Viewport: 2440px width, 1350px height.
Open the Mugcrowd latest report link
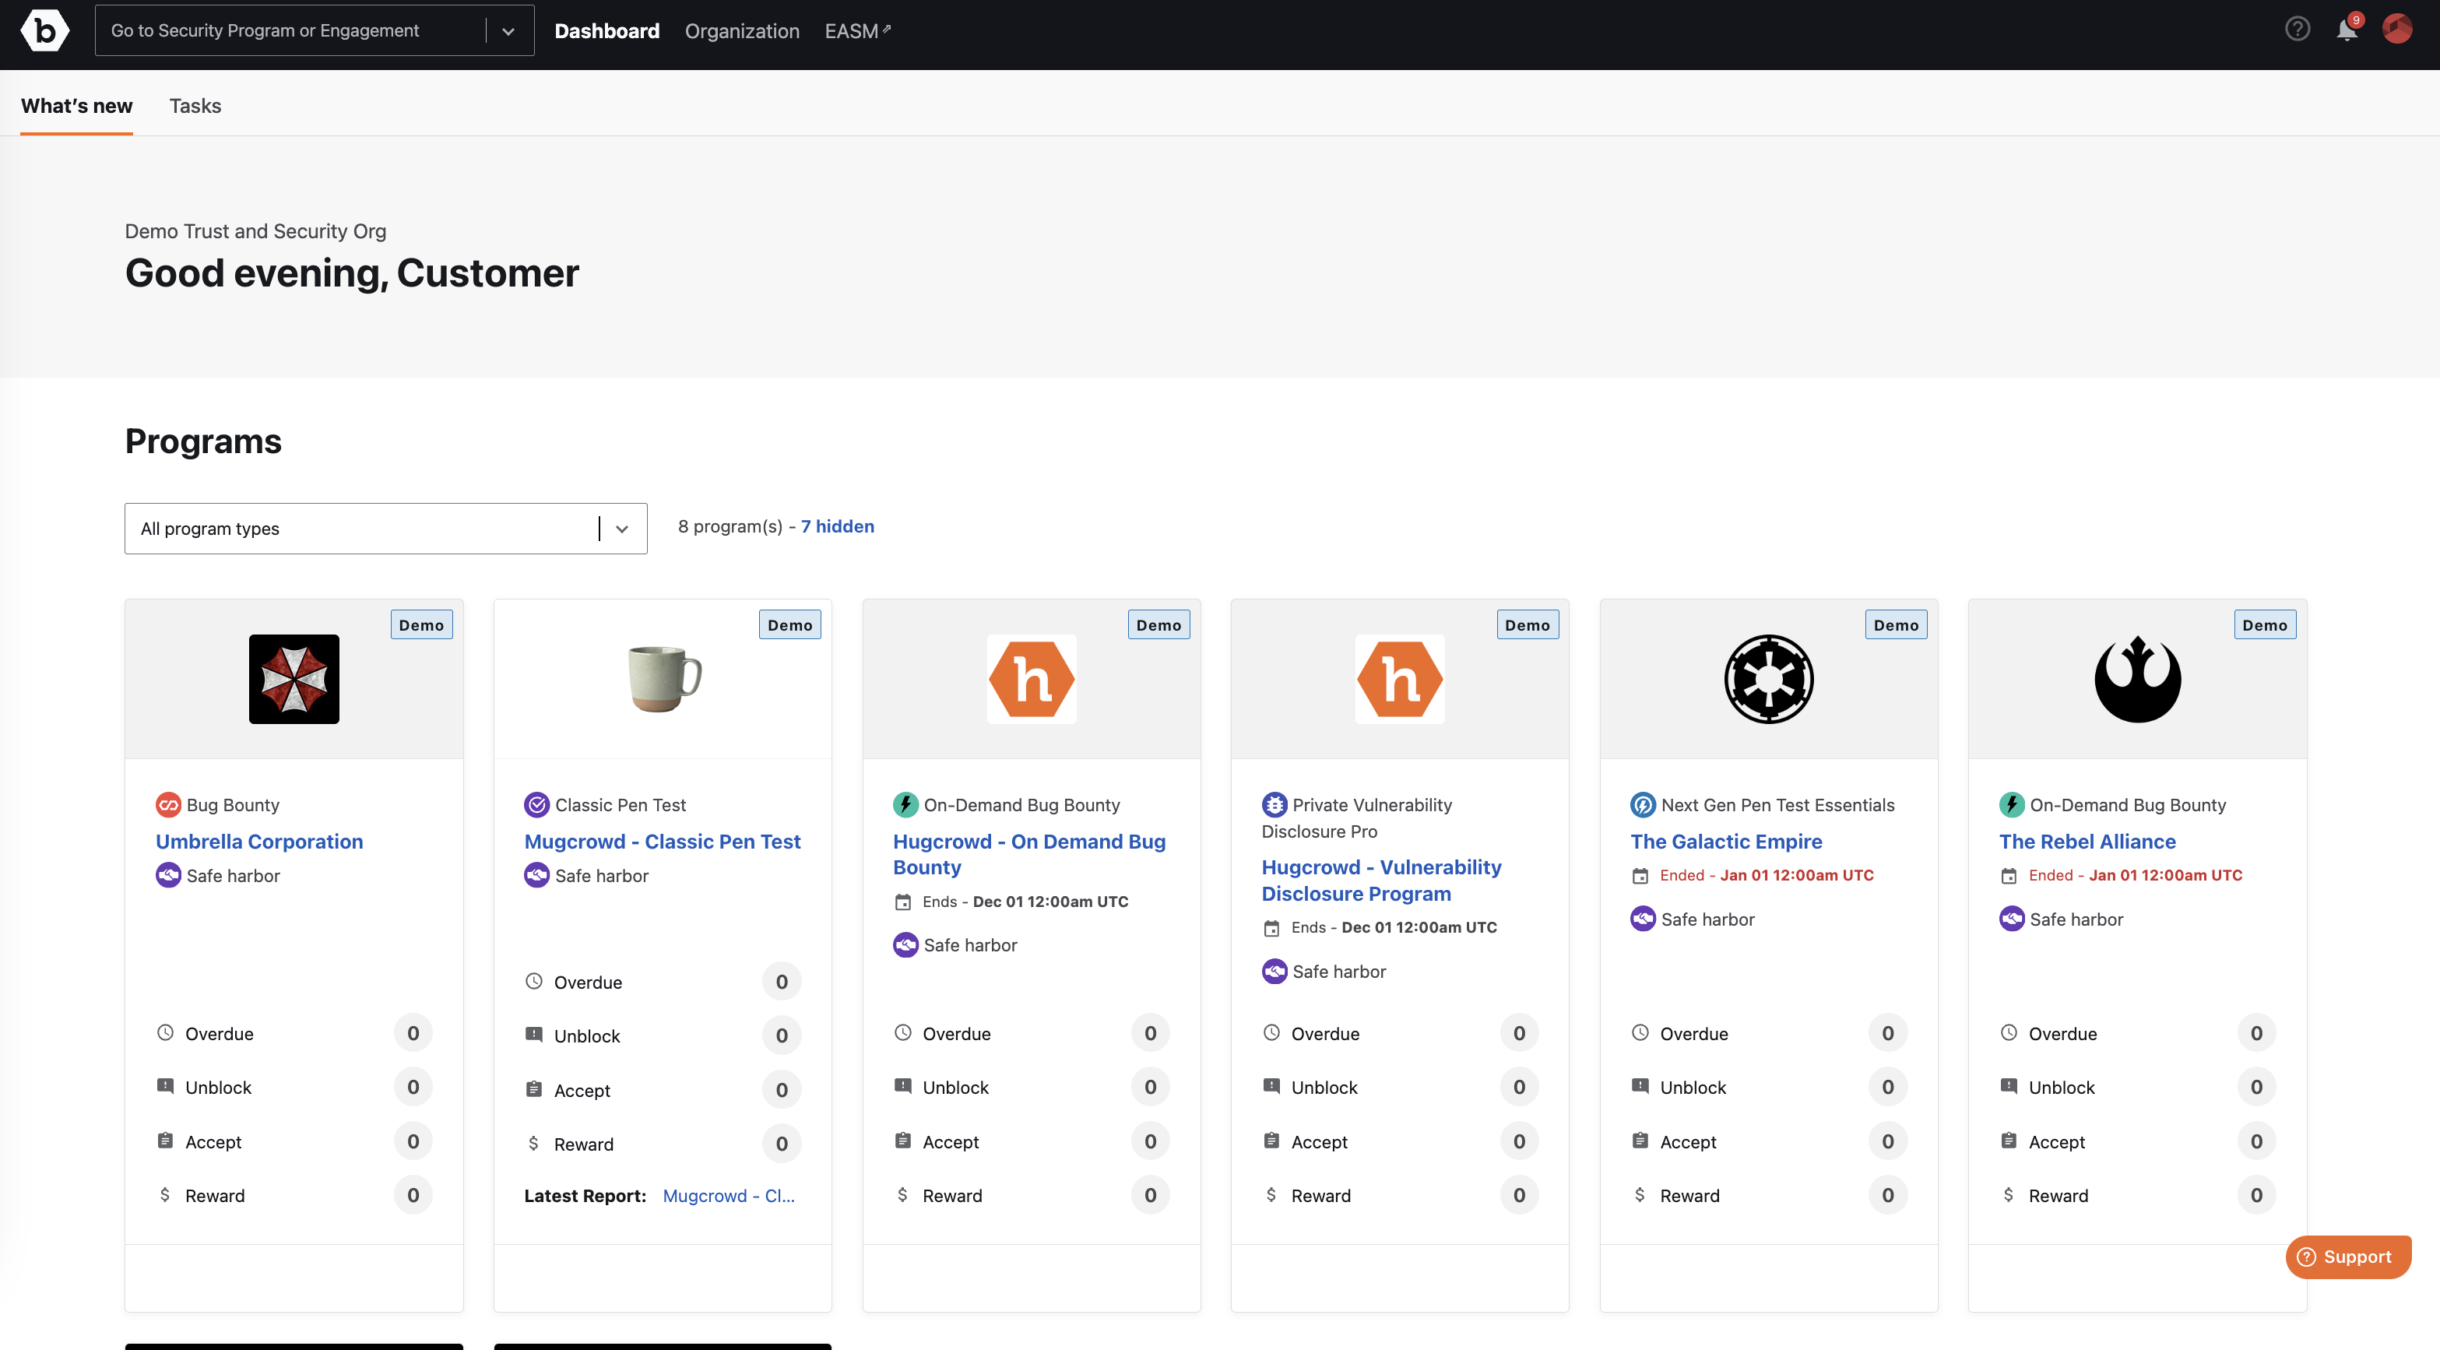[729, 1196]
